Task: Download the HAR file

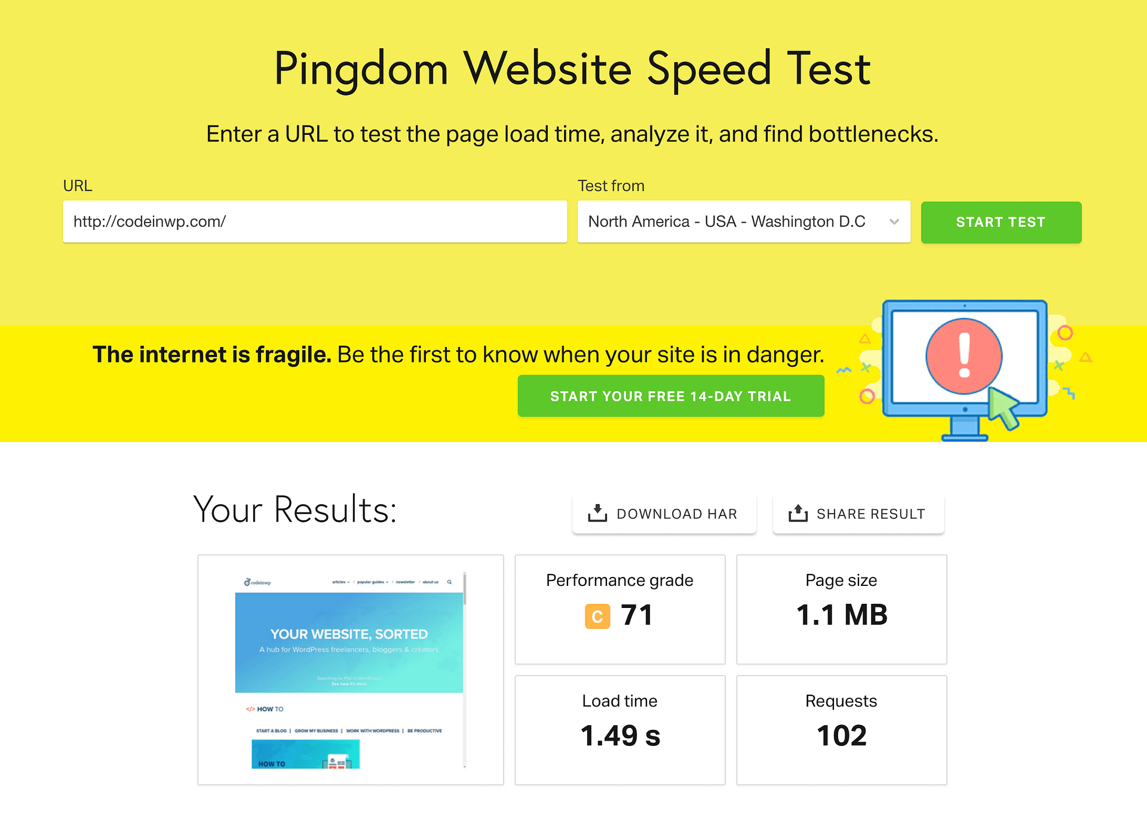Action: pyautogui.click(x=664, y=514)
